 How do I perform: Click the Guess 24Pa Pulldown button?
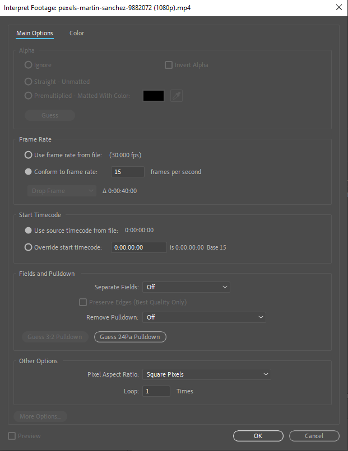(x=130, y=337)
